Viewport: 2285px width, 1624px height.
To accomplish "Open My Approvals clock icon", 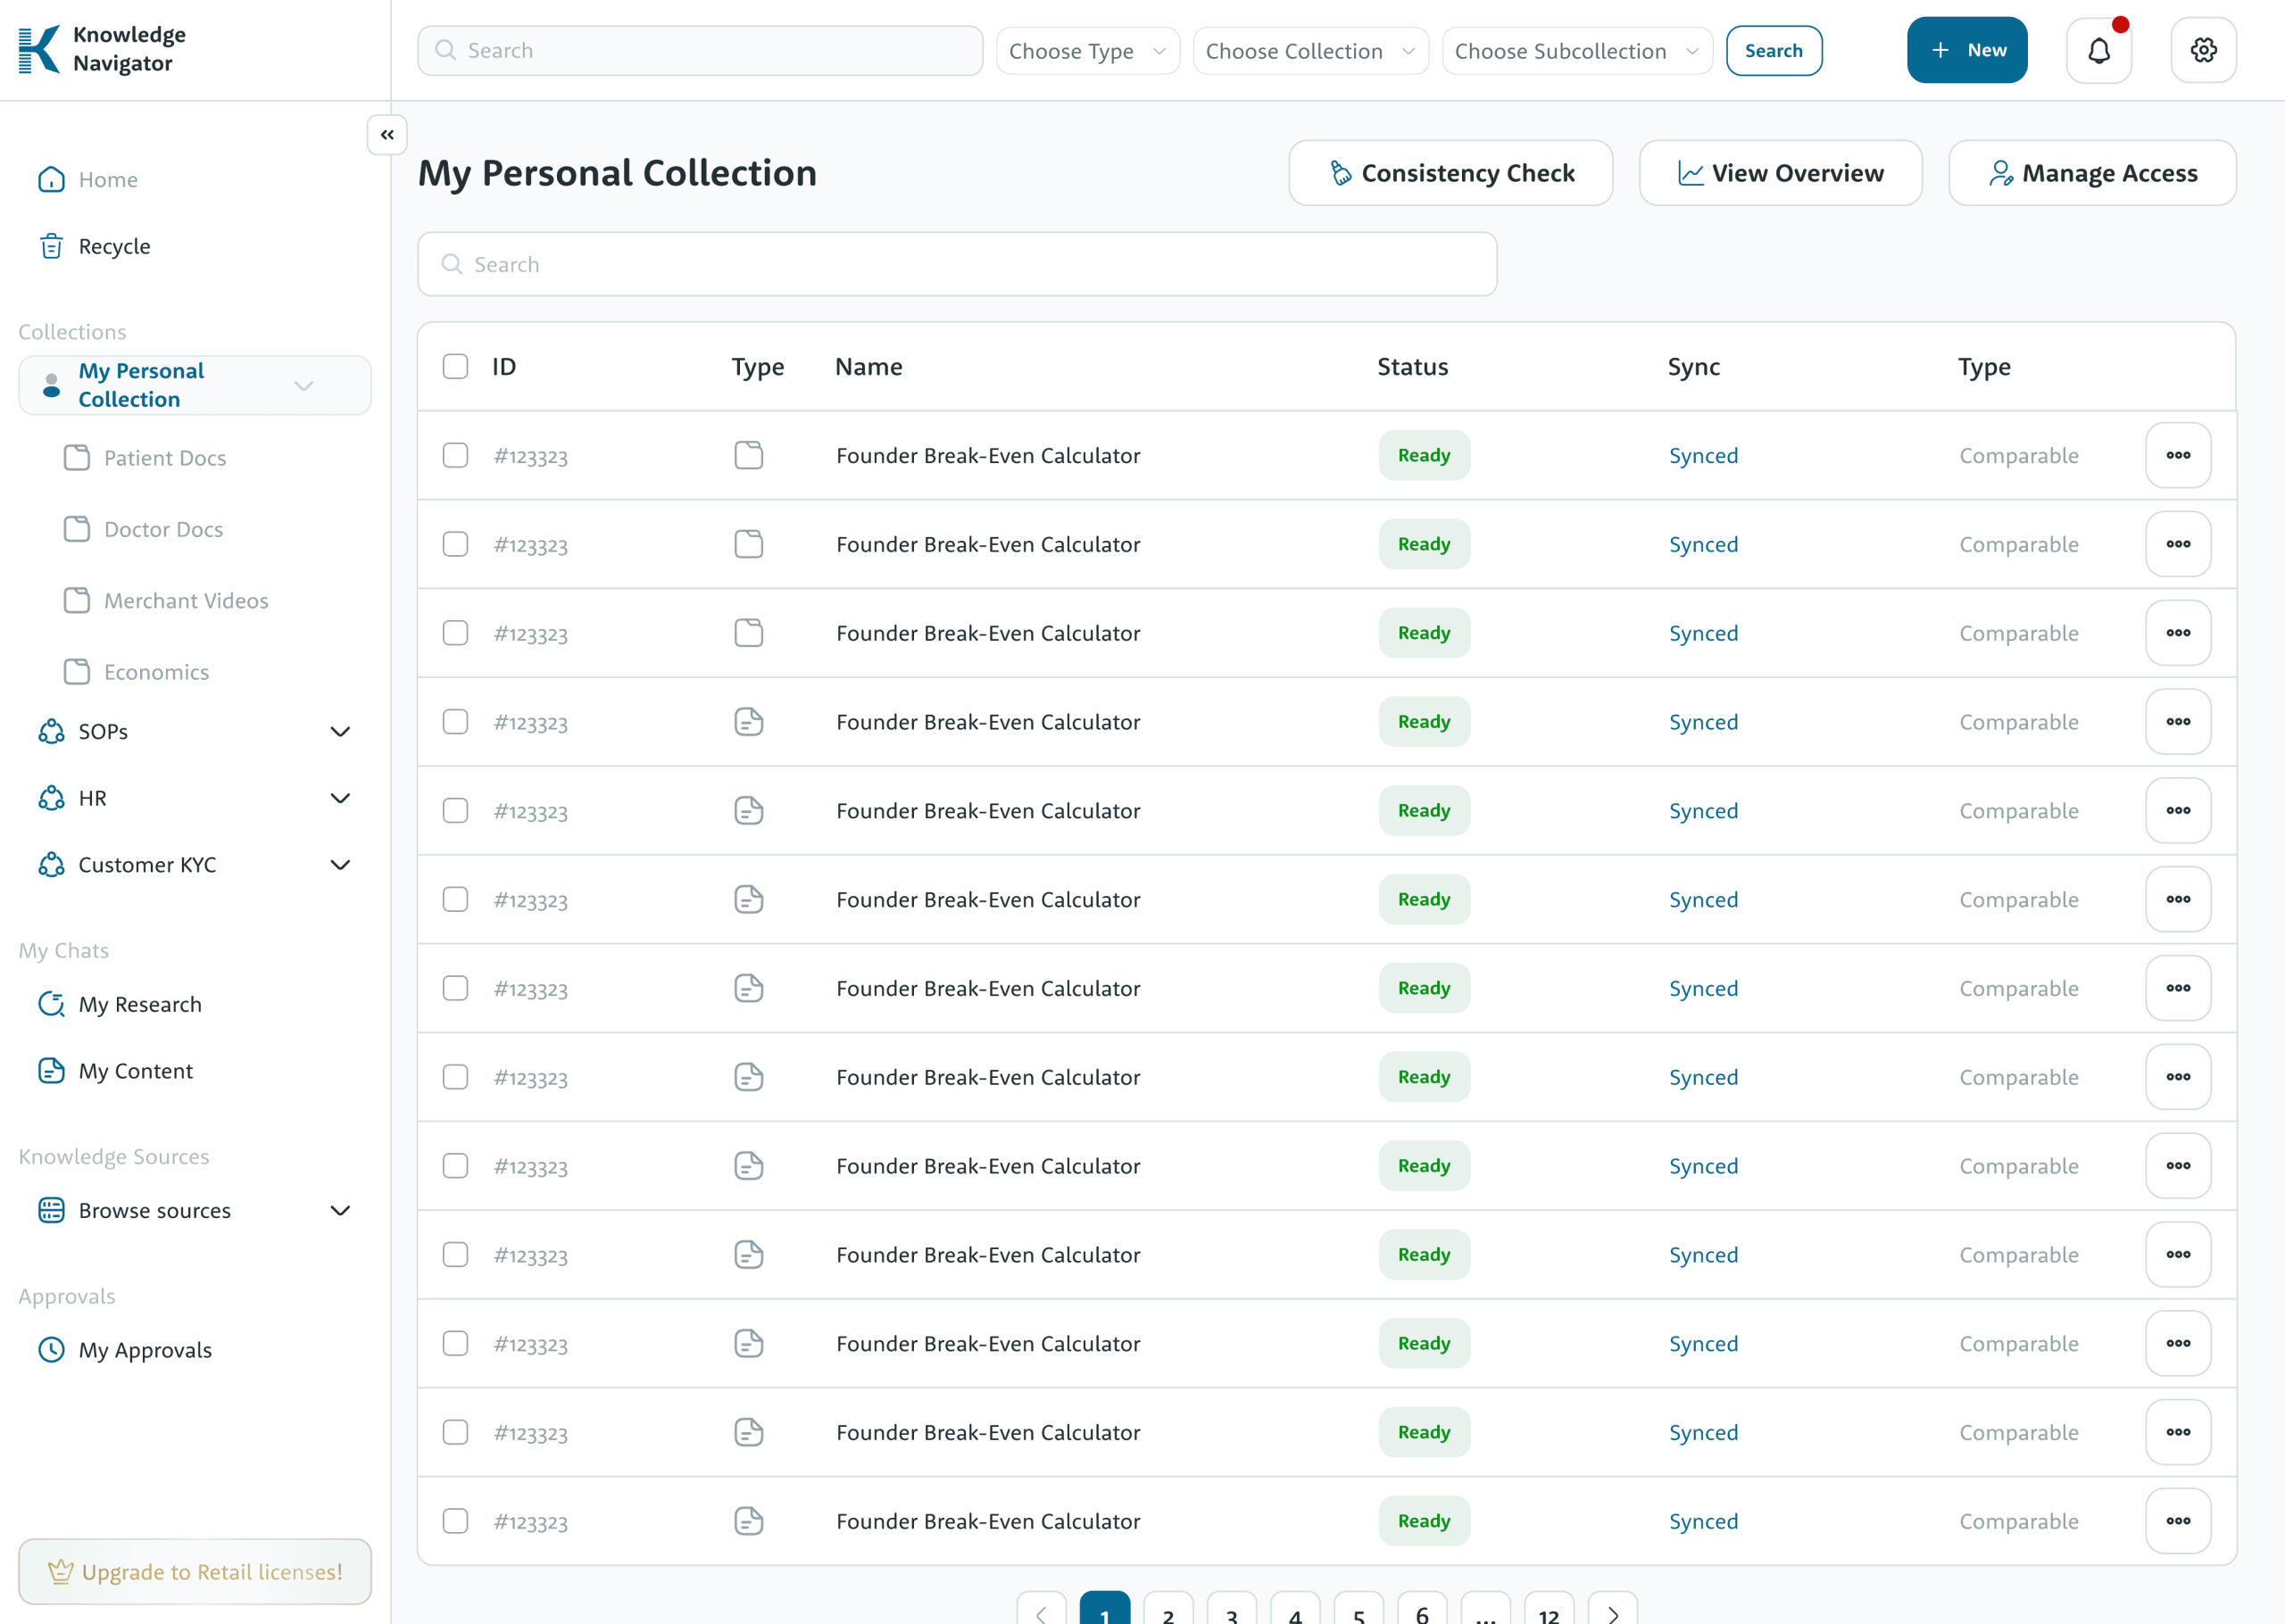I will pyautogui.click(x=51, y=1350).
